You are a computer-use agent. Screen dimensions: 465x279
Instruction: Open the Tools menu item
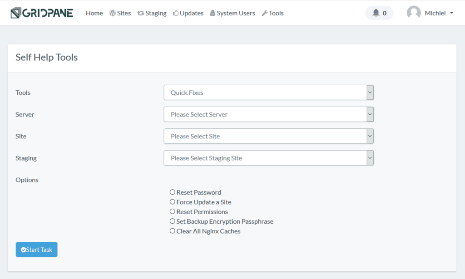tap(272, 13)
